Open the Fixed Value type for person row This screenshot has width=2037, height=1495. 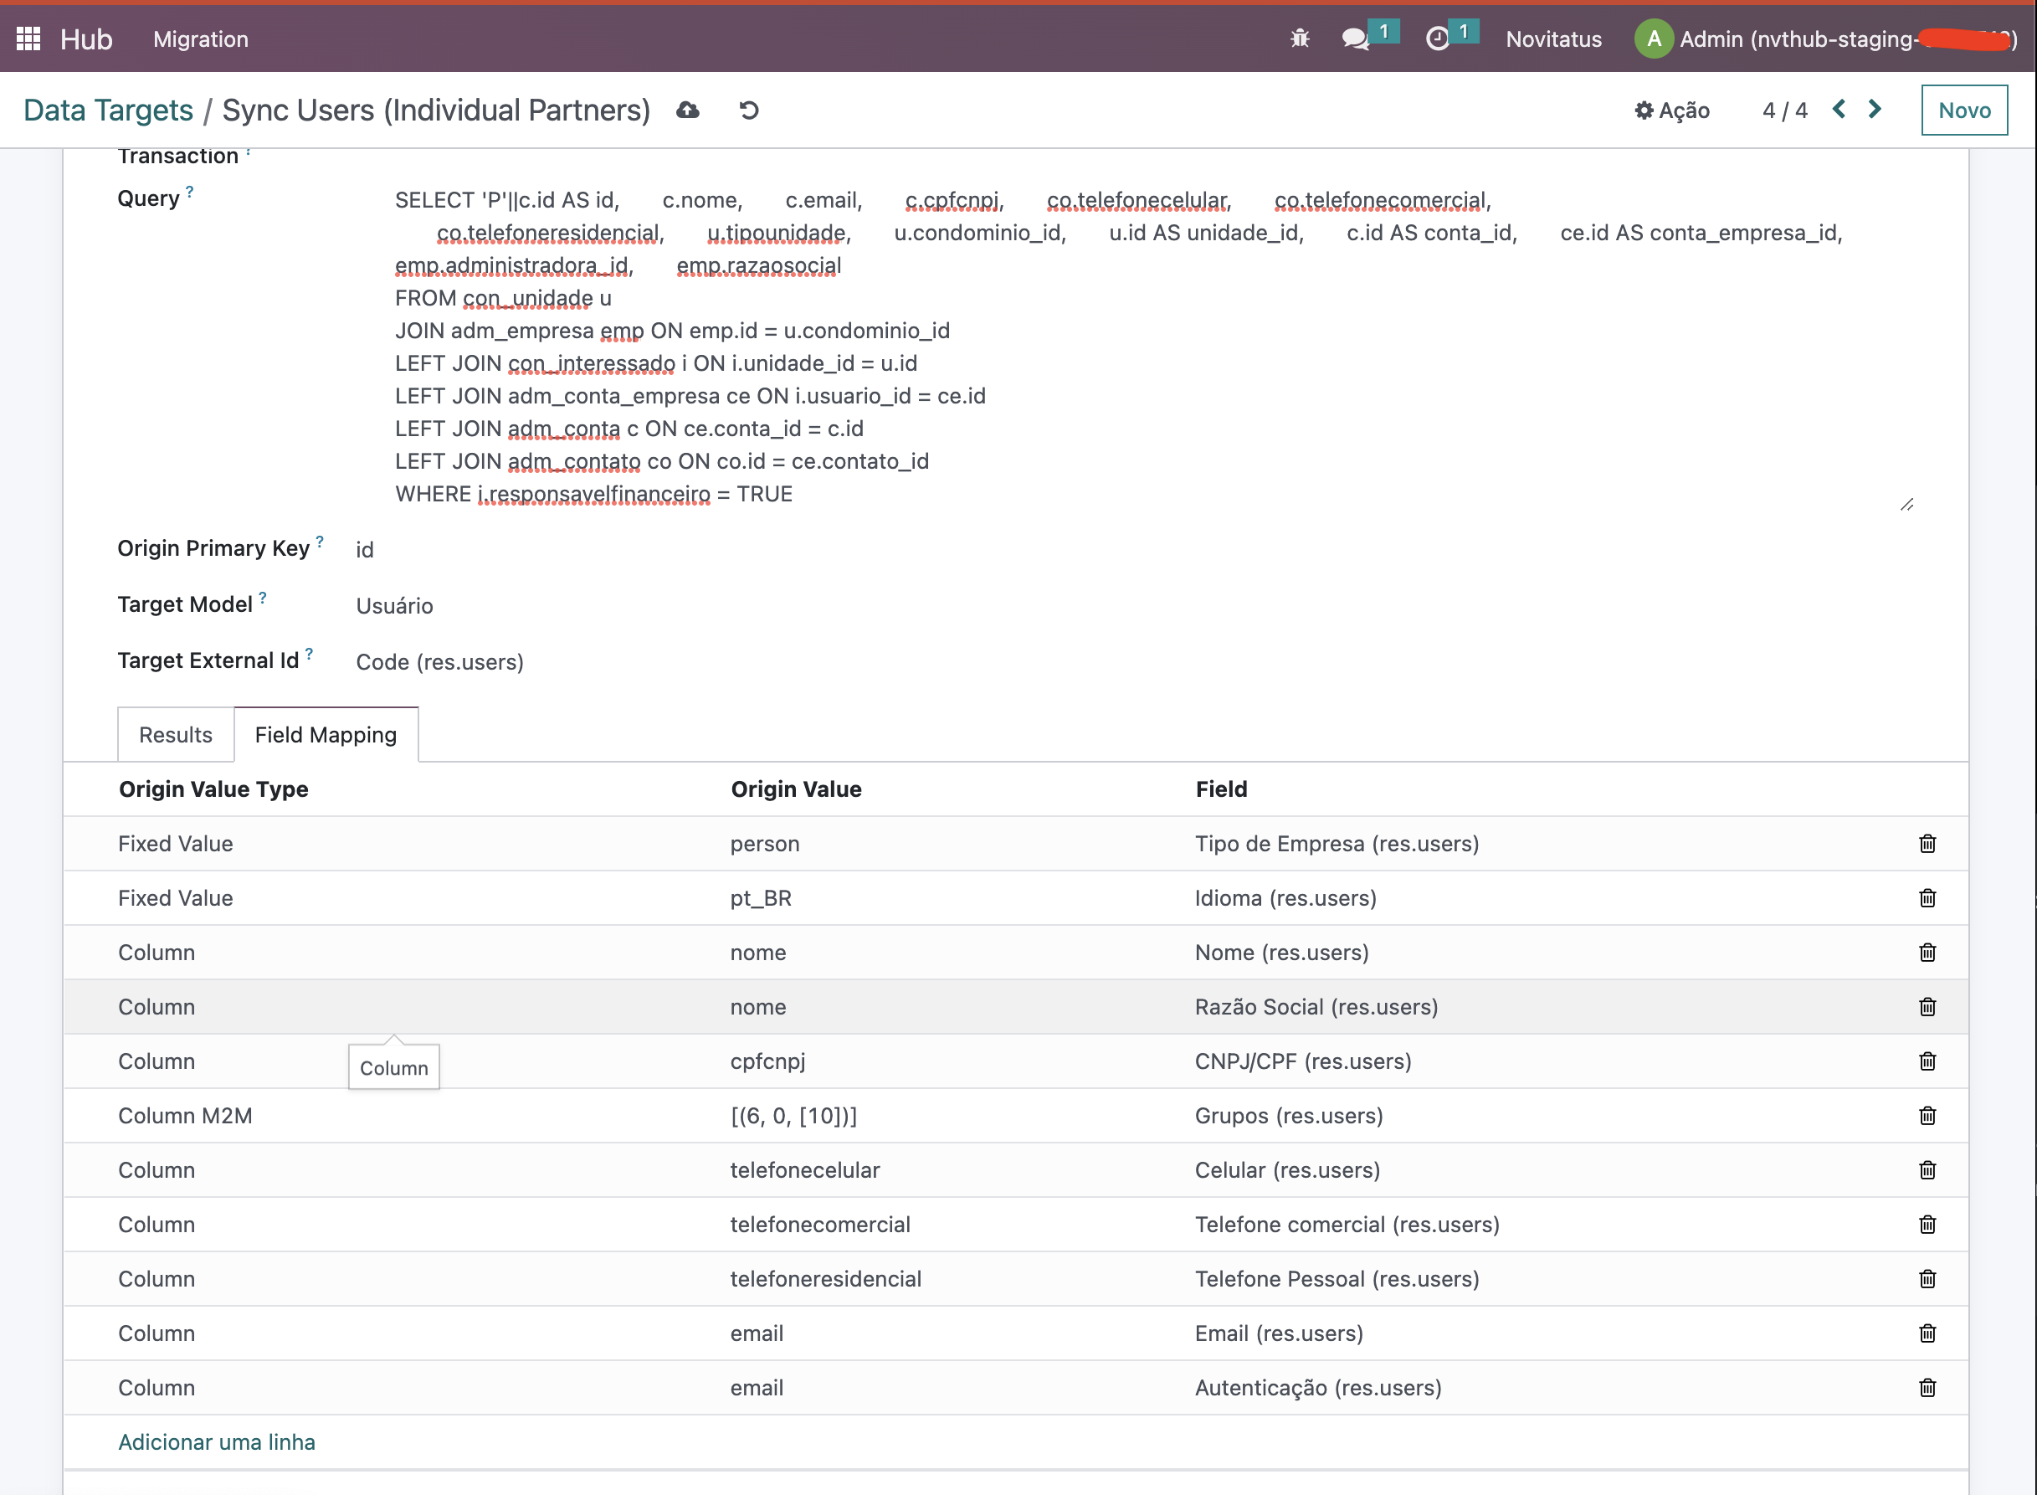tap(176, 844)
